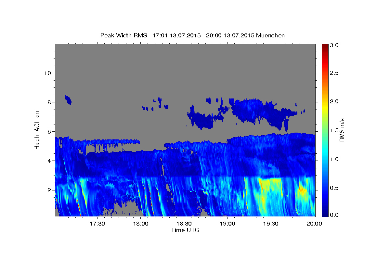
Task: Click colorbar value 2.0
Action: (335, 101)
